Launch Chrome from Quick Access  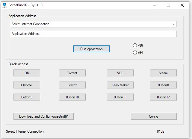click(x=27, y=85)
